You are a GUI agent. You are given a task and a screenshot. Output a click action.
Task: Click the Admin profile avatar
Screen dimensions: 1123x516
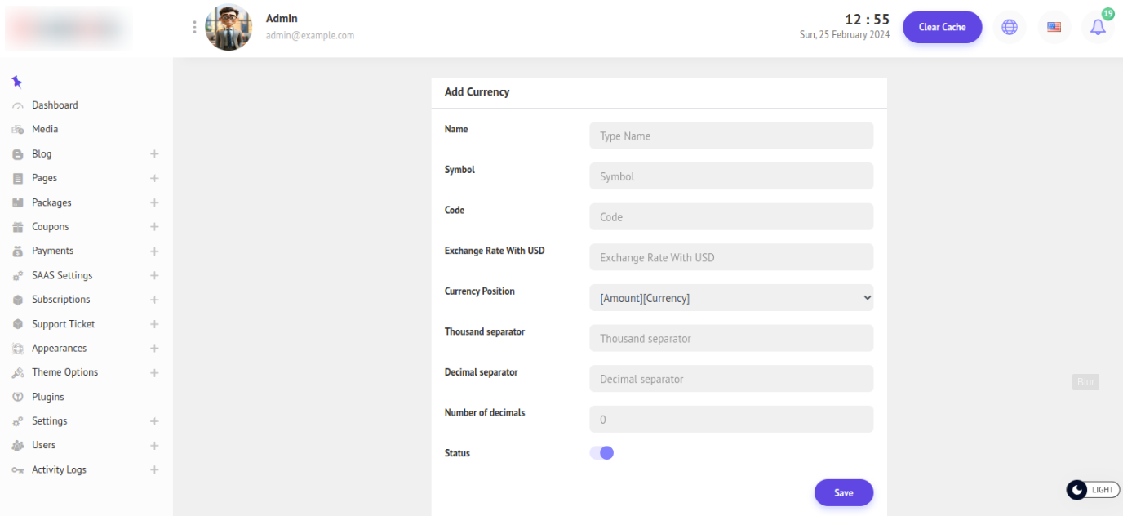[x=229, y=27]
